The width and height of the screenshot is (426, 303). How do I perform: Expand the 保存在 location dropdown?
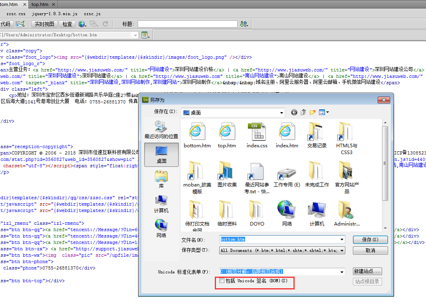281,113
